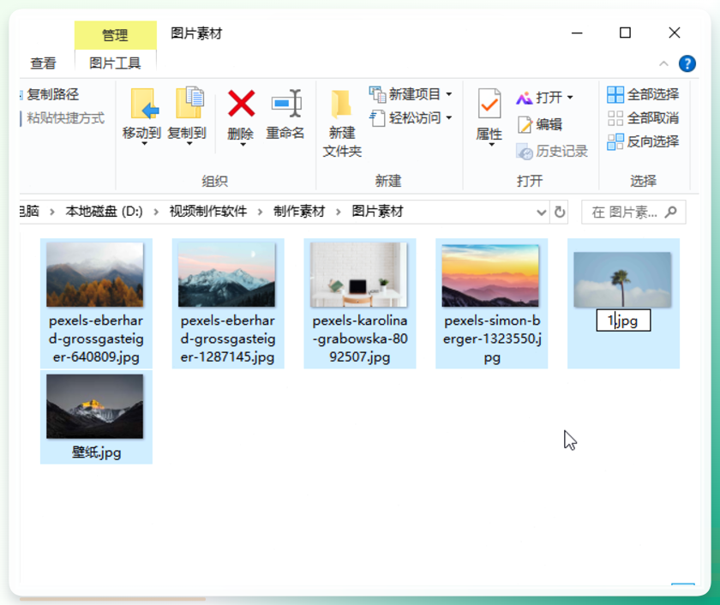
Task: Expand the Easy access (轻松访问) dropdown arrow
Action: click(x=448, y=118)
